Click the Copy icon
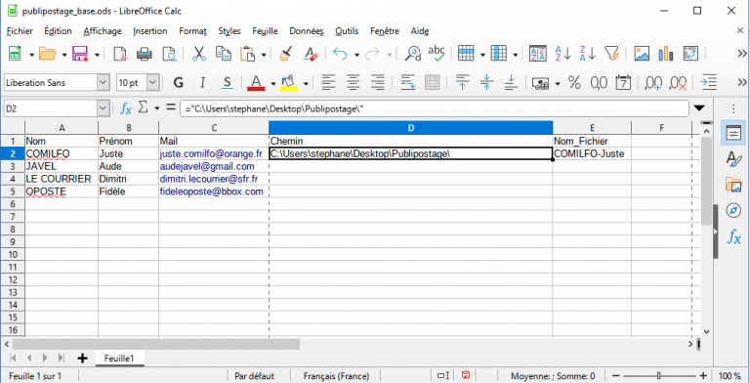Viewport: 750px width, 383px height. (x=223, y=54)
